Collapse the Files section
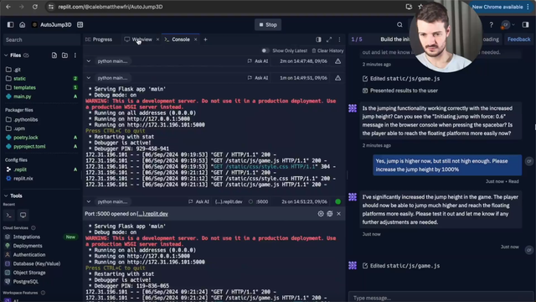Image resolution: width=536 pixels, height=302 pixels. pos(6,55)
